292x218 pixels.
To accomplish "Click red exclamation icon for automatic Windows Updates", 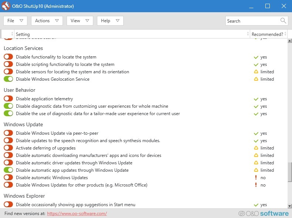I will pos(256,177).
